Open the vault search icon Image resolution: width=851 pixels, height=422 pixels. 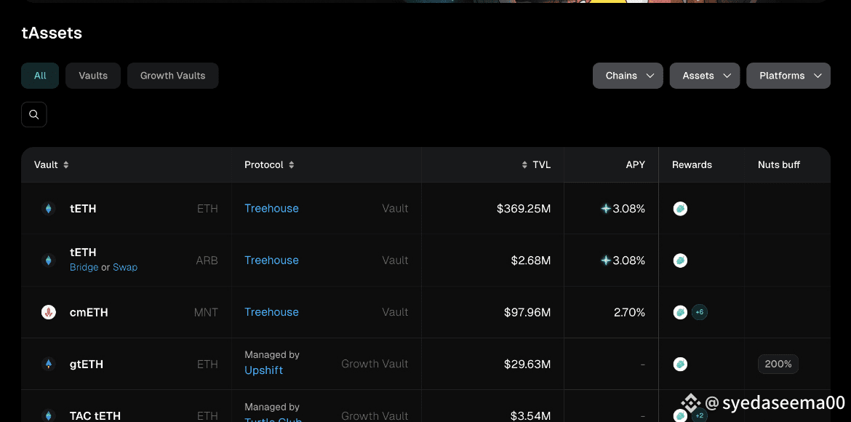(x=33, y=115)
